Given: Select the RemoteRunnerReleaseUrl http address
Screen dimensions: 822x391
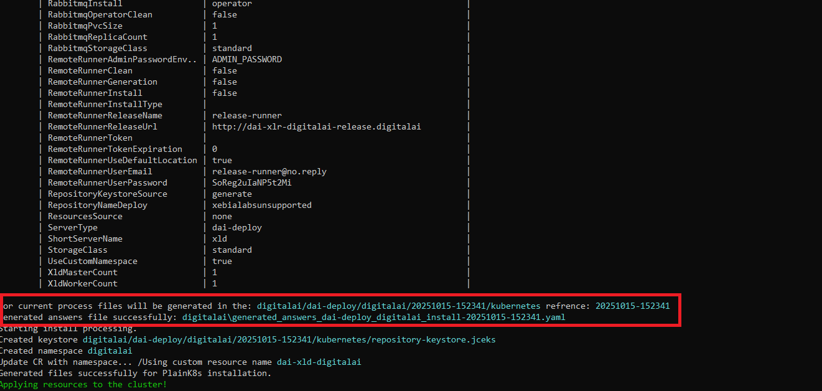Looking at the screenshot, I should click(317, 126).
